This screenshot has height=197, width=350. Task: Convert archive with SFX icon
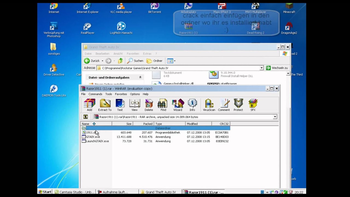tap(253, 105)
